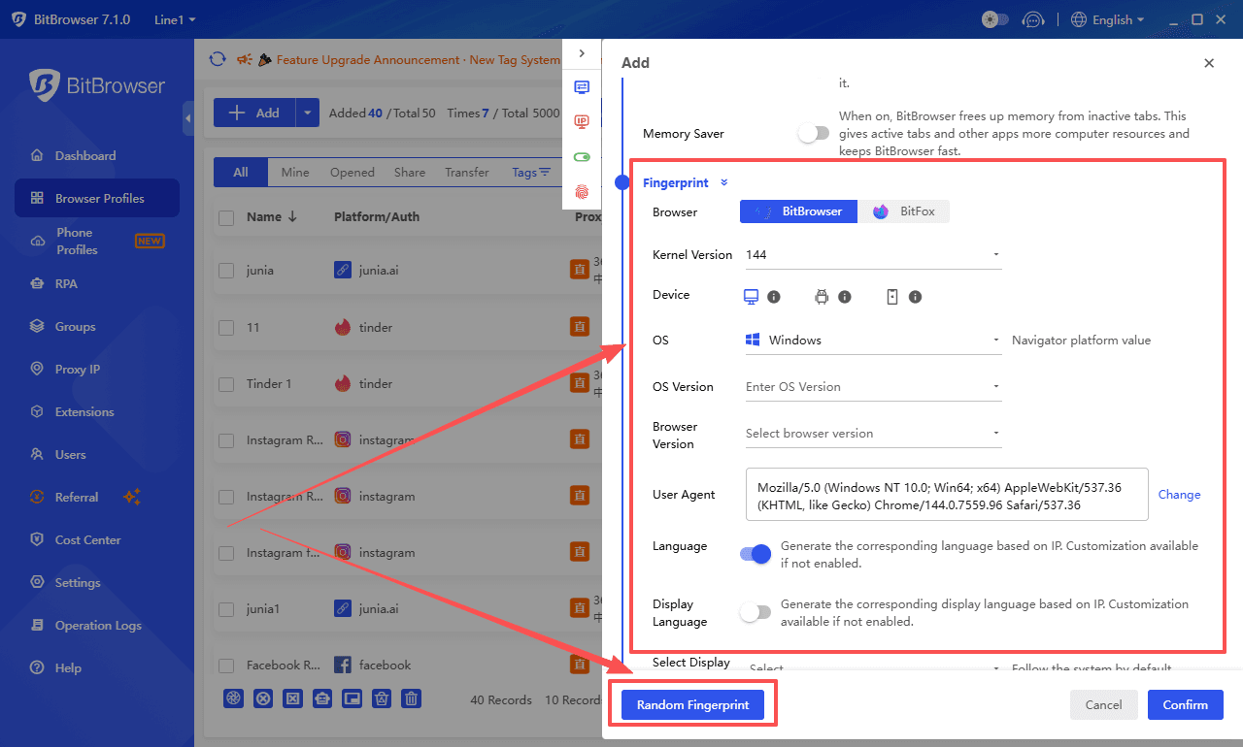Click the trash delete icon in the bottom toolbar

[412, 698]
